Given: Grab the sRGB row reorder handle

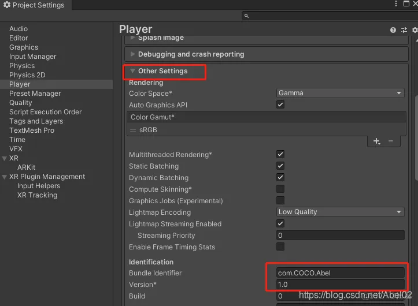Looking at the screenshot, I should [133, 130].
